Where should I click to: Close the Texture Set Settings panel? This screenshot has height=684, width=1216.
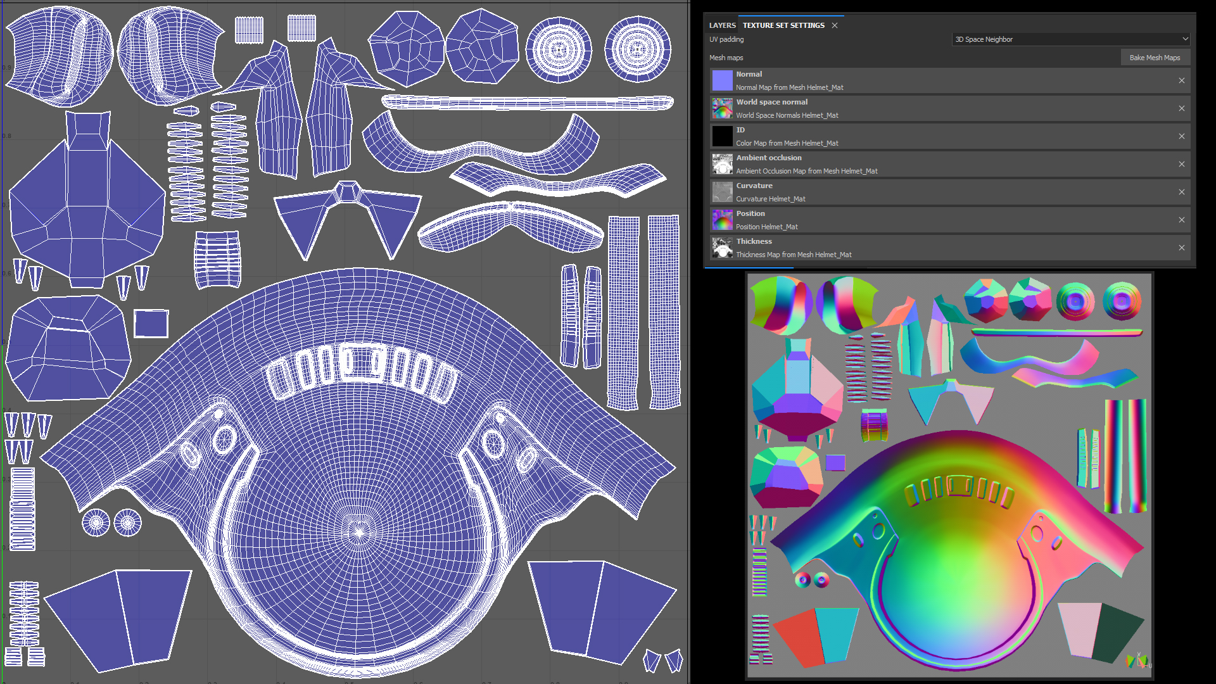pyautogui.click(x=835, y=25)
